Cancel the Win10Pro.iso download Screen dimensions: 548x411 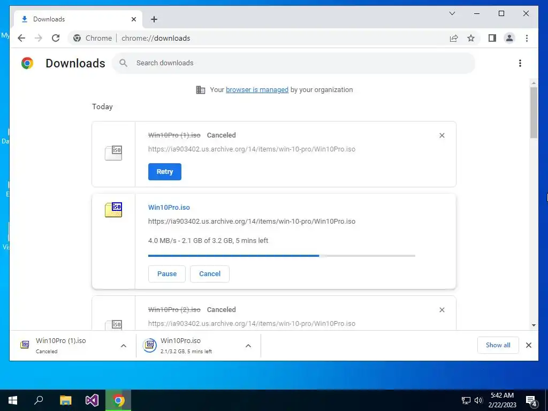[x=210, y=273]
